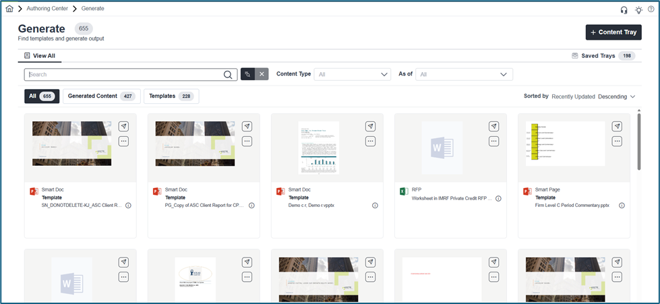Click the send icon on first Smart Doc card
The image size is (660, 304).
click(124, 126)
